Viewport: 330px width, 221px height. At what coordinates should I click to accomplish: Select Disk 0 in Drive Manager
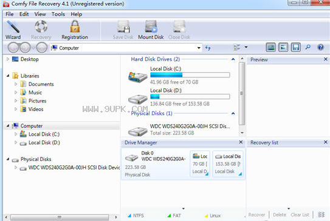(x=156, y=163)
